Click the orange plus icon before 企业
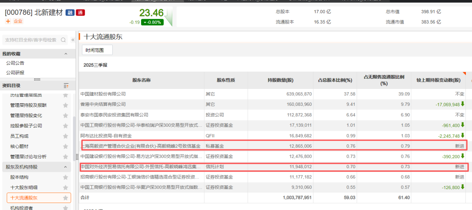 8,21
